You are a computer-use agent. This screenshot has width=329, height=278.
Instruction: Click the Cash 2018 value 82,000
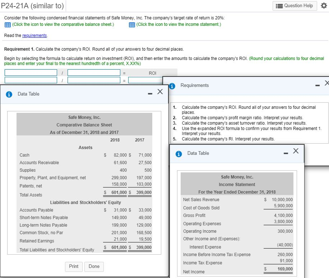[x=120, y=155]
